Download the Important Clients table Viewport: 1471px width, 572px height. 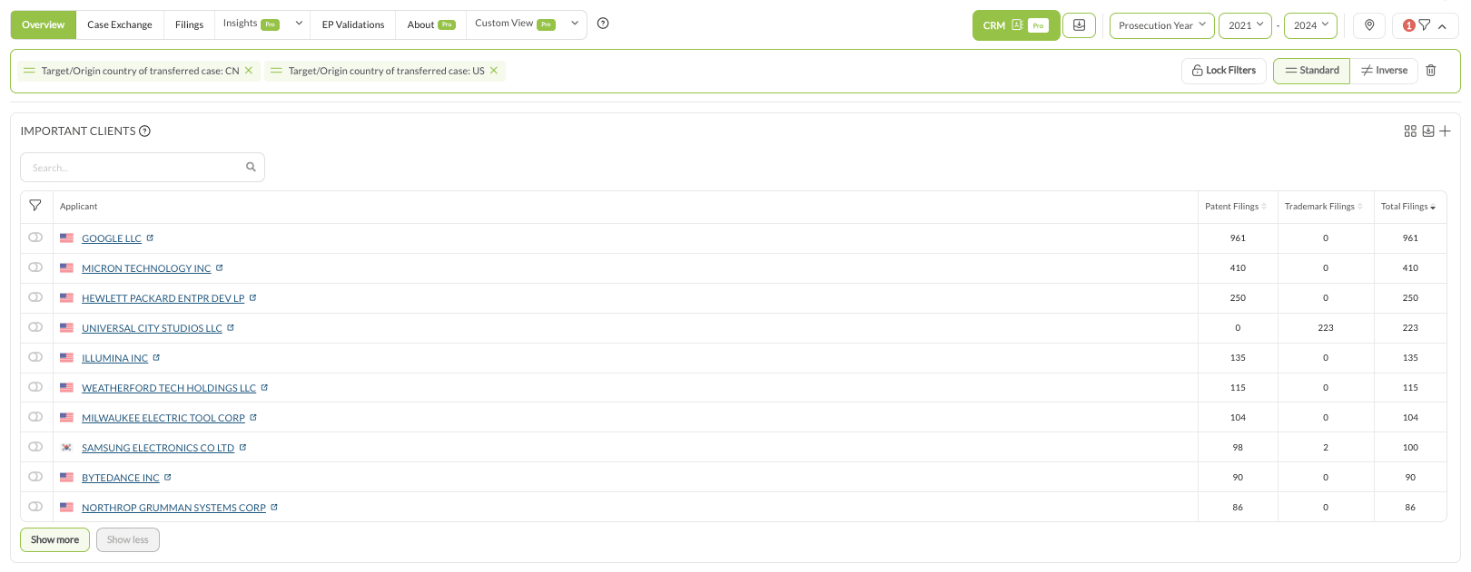tap(1428, 131)
